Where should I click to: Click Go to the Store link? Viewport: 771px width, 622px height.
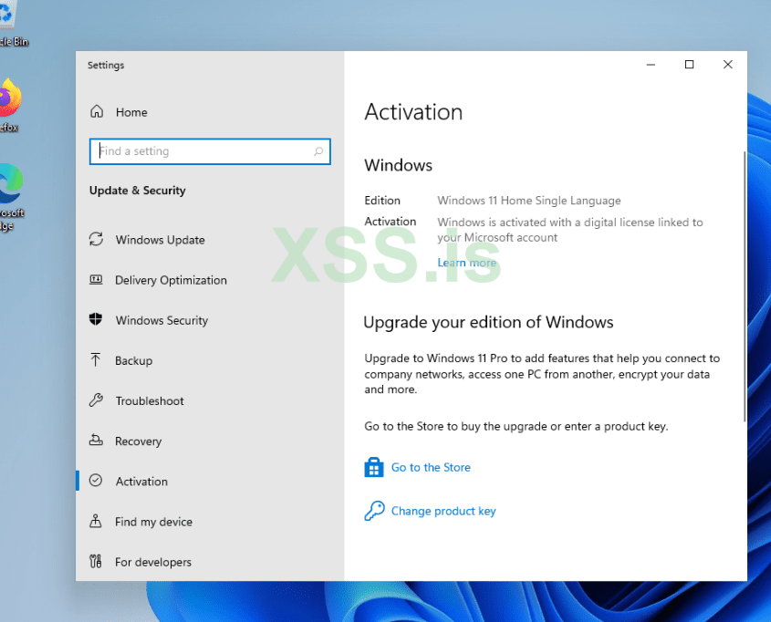point(431,467)
